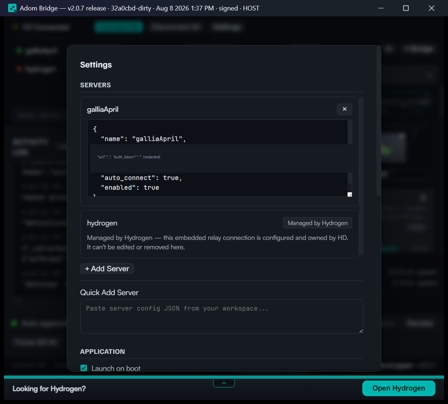Toggle the Launch on boot checkbox
This screenshot has height=404, width=448.
coord(84,368)
